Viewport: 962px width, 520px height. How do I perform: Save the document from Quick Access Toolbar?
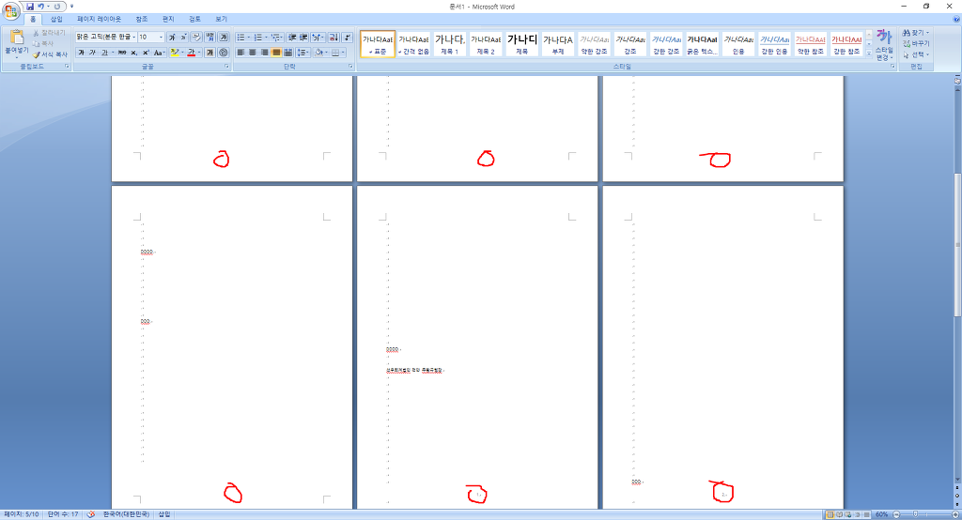(x=30, y=7)
